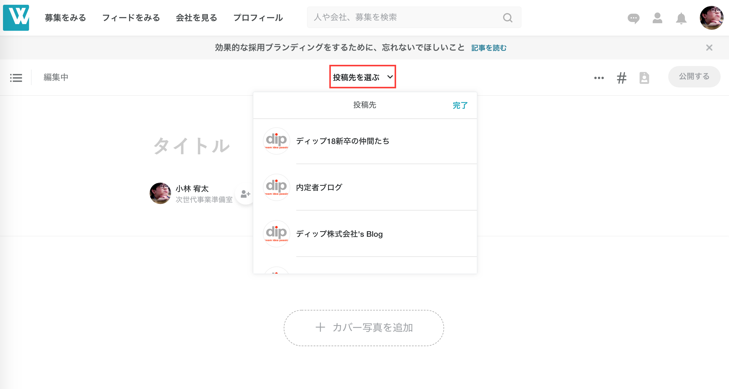Open フィードをみる navigation item
The height and width of the screenshot is (389, 729).
coord(131,18)
